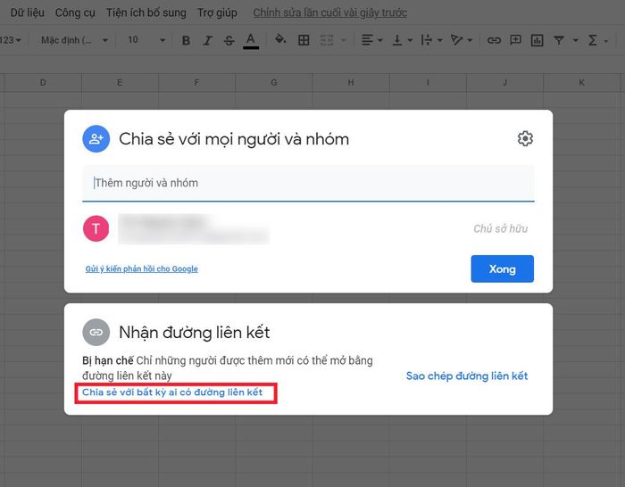Insert link using the toolbar icon

tap(494, 40)
